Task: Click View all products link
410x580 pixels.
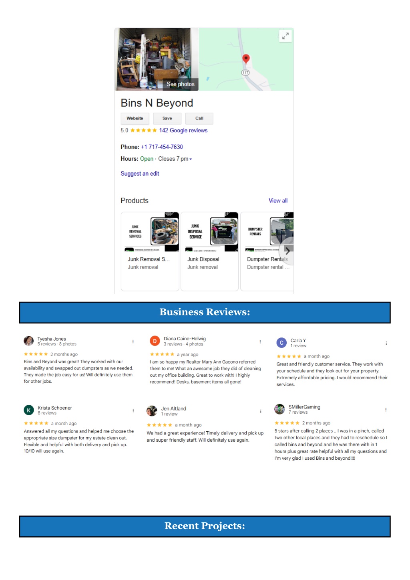Action: 278,200
